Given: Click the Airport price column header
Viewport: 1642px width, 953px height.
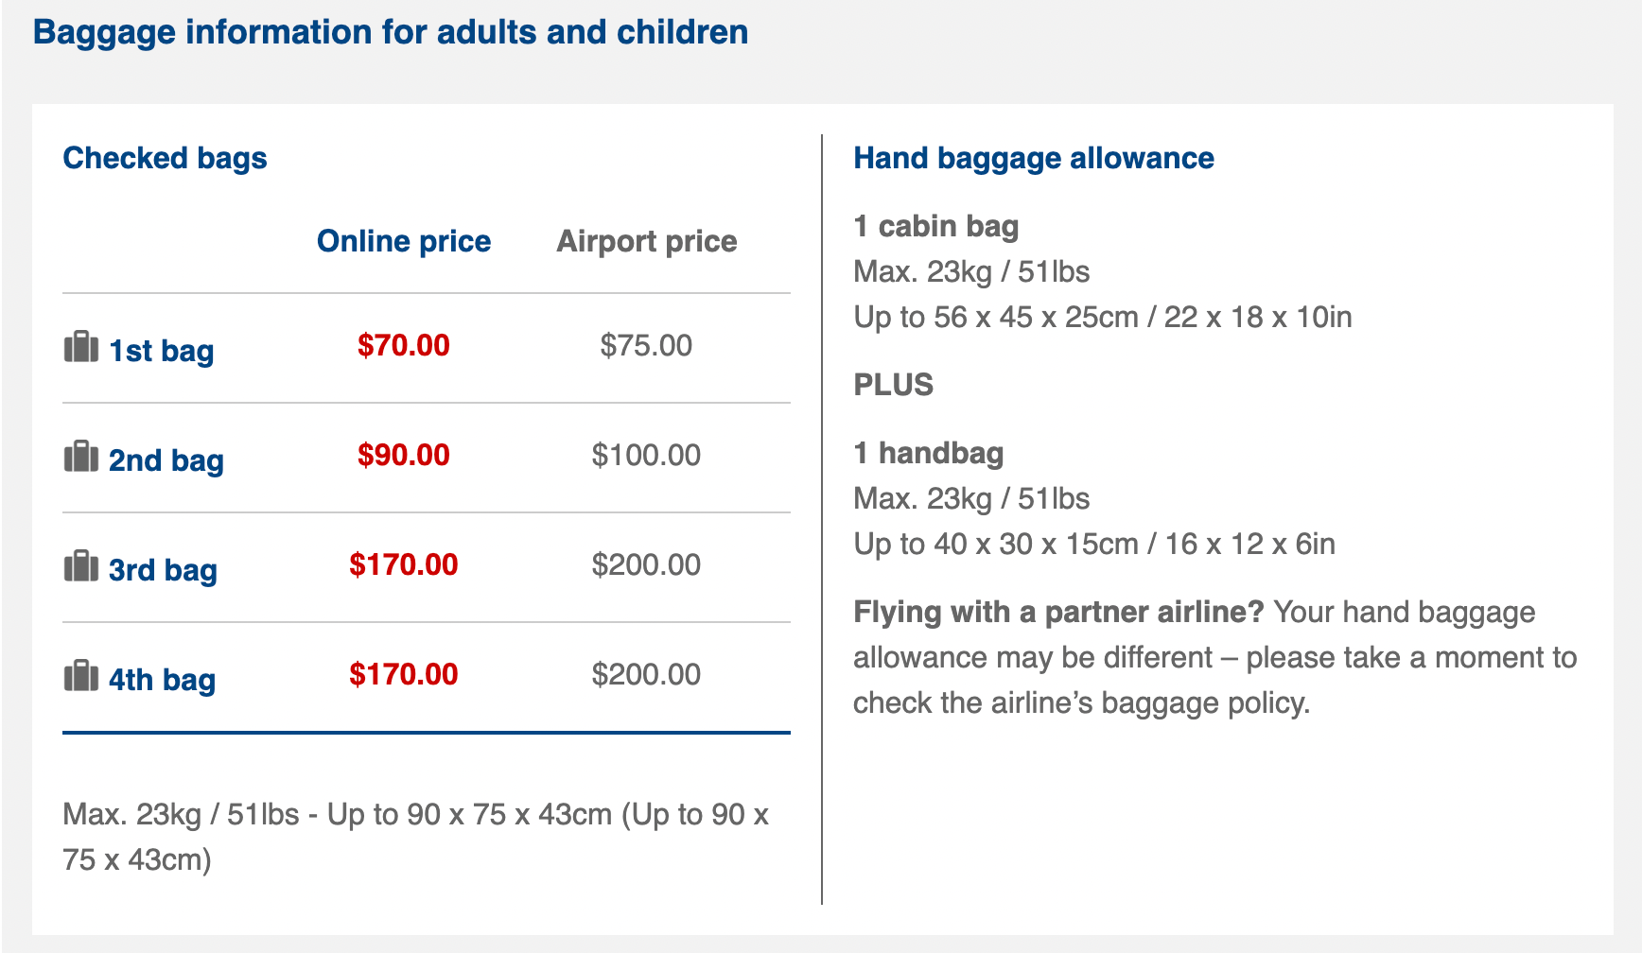Looking at the screenshot, I should tap(647, 241).
